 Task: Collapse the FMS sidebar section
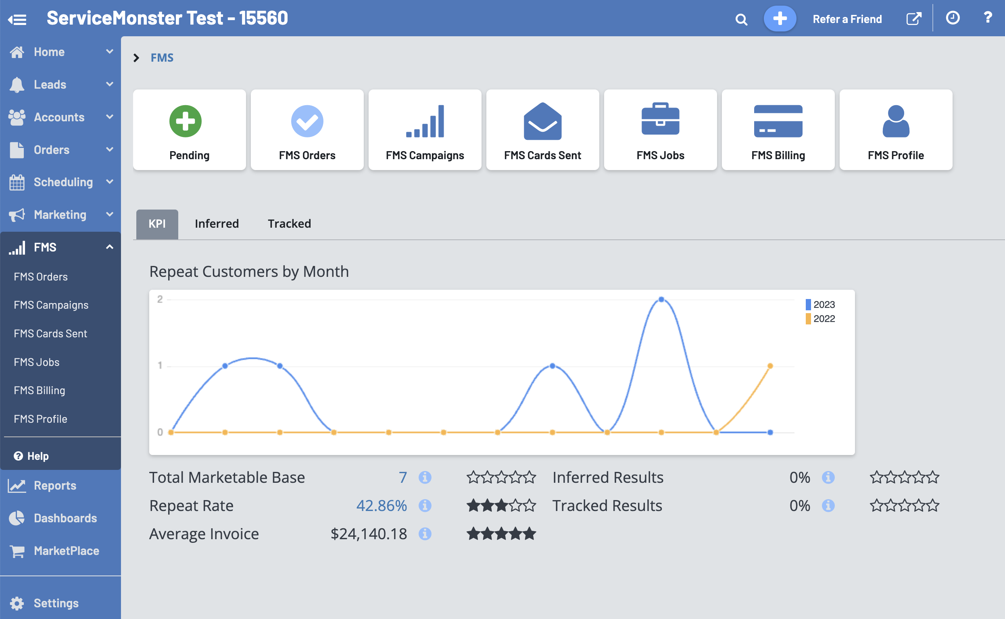pos(109,247)
